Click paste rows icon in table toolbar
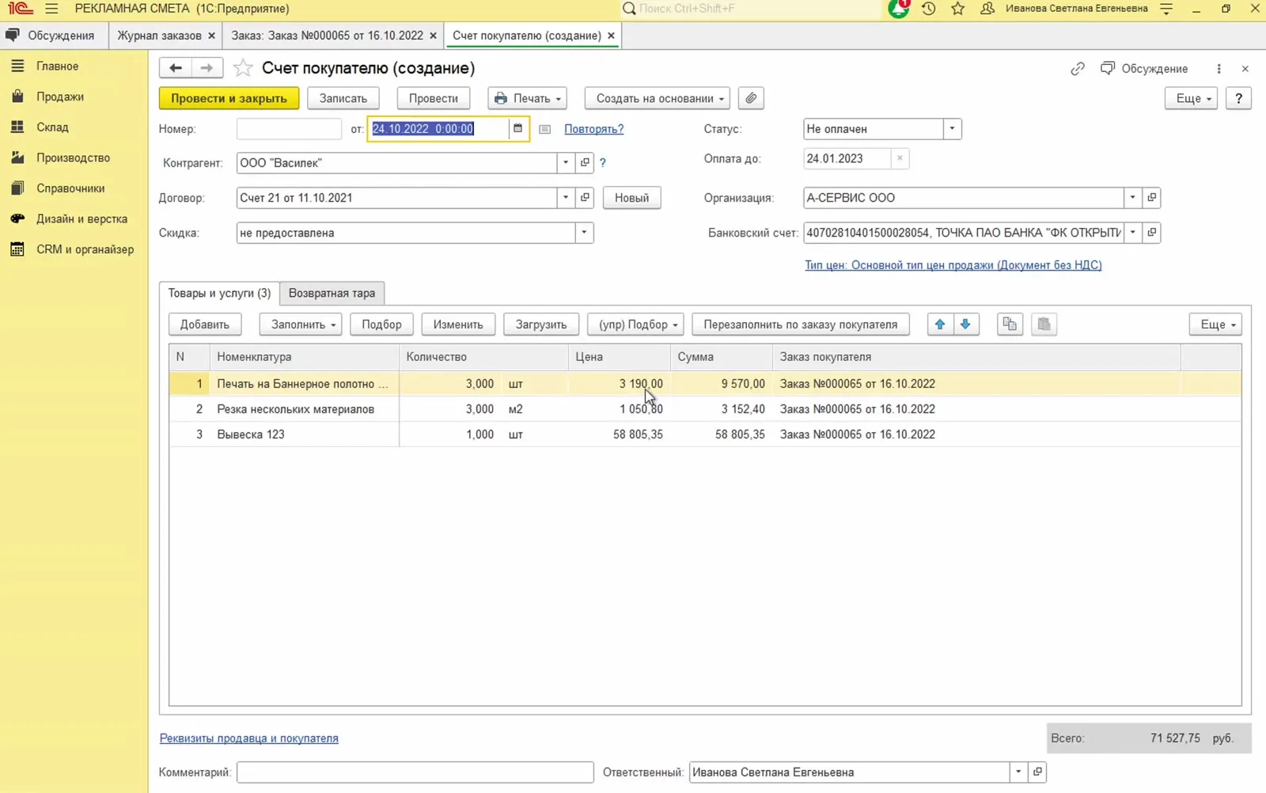 coord(1044,324)
